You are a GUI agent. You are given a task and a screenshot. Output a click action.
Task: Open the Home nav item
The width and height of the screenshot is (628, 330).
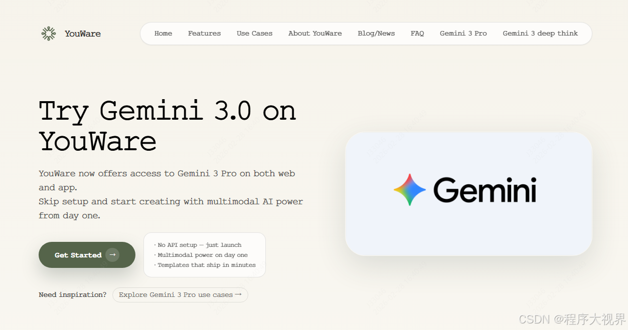click(163, 34)
